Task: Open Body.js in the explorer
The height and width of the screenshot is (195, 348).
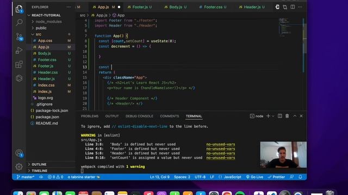Action: coord(44,53)
